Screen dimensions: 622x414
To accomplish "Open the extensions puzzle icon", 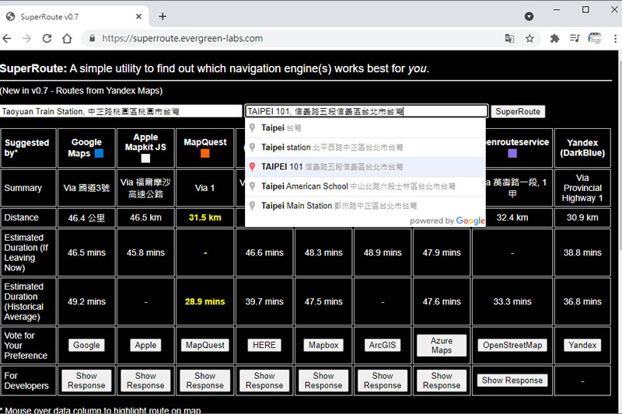I will [554, 38].
